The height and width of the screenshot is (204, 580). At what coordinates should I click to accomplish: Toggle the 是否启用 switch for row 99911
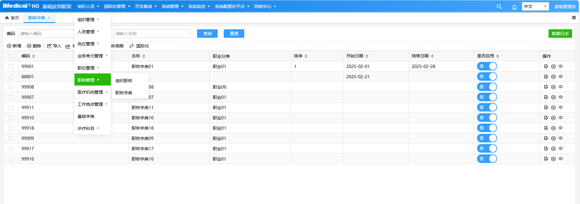point(487,108)
